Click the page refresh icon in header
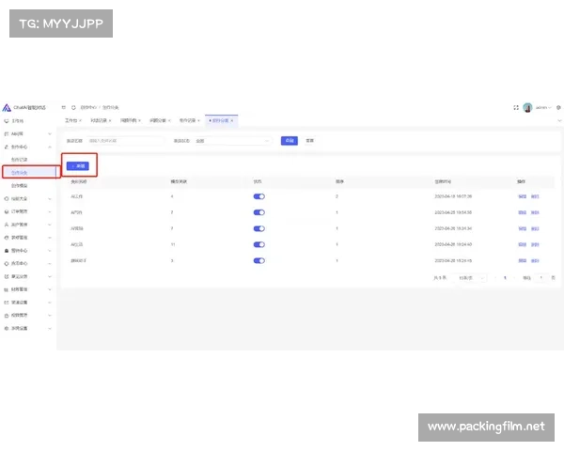This screenshot has width=564, height=451. (x=73, y=108)
